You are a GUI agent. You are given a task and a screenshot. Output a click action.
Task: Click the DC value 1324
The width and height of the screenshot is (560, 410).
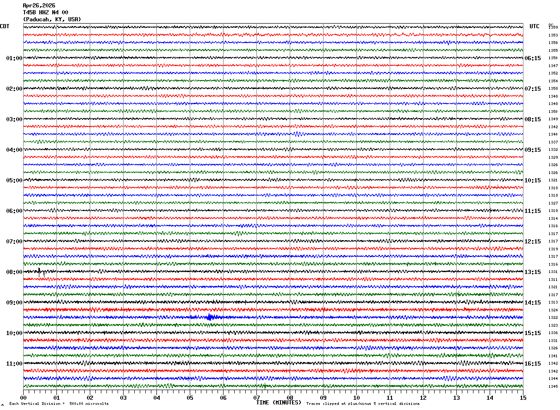pos(553,310)
